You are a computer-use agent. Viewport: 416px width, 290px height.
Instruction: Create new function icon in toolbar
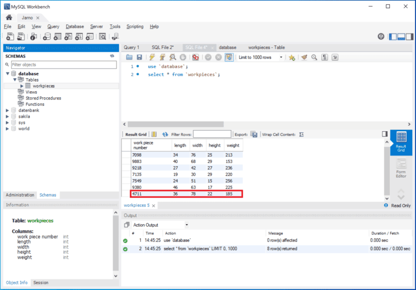coord(90,36)
